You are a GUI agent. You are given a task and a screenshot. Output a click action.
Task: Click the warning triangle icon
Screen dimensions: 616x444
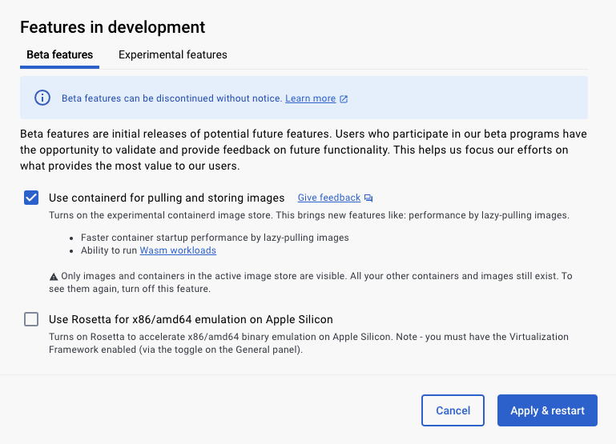click(54, 276)
